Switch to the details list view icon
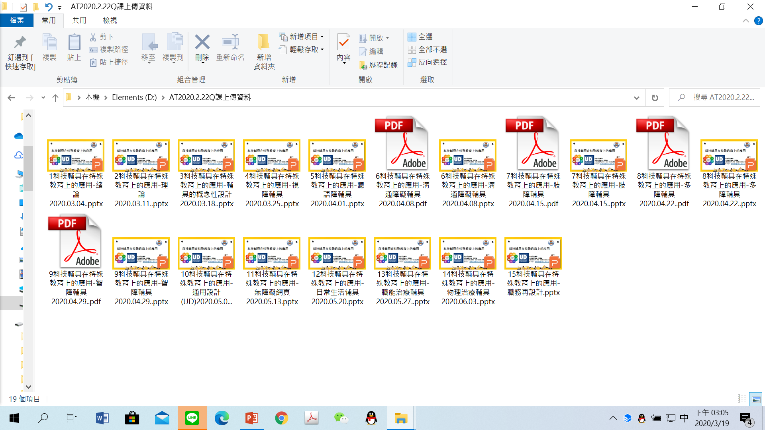Image resolution: width=765 pixels, height=430 pixels. 742,399
